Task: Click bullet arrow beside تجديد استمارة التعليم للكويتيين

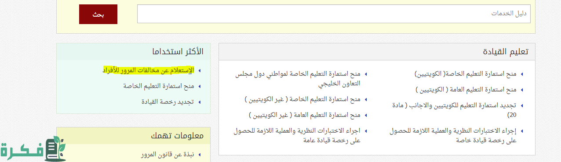Action: (522, 106)
